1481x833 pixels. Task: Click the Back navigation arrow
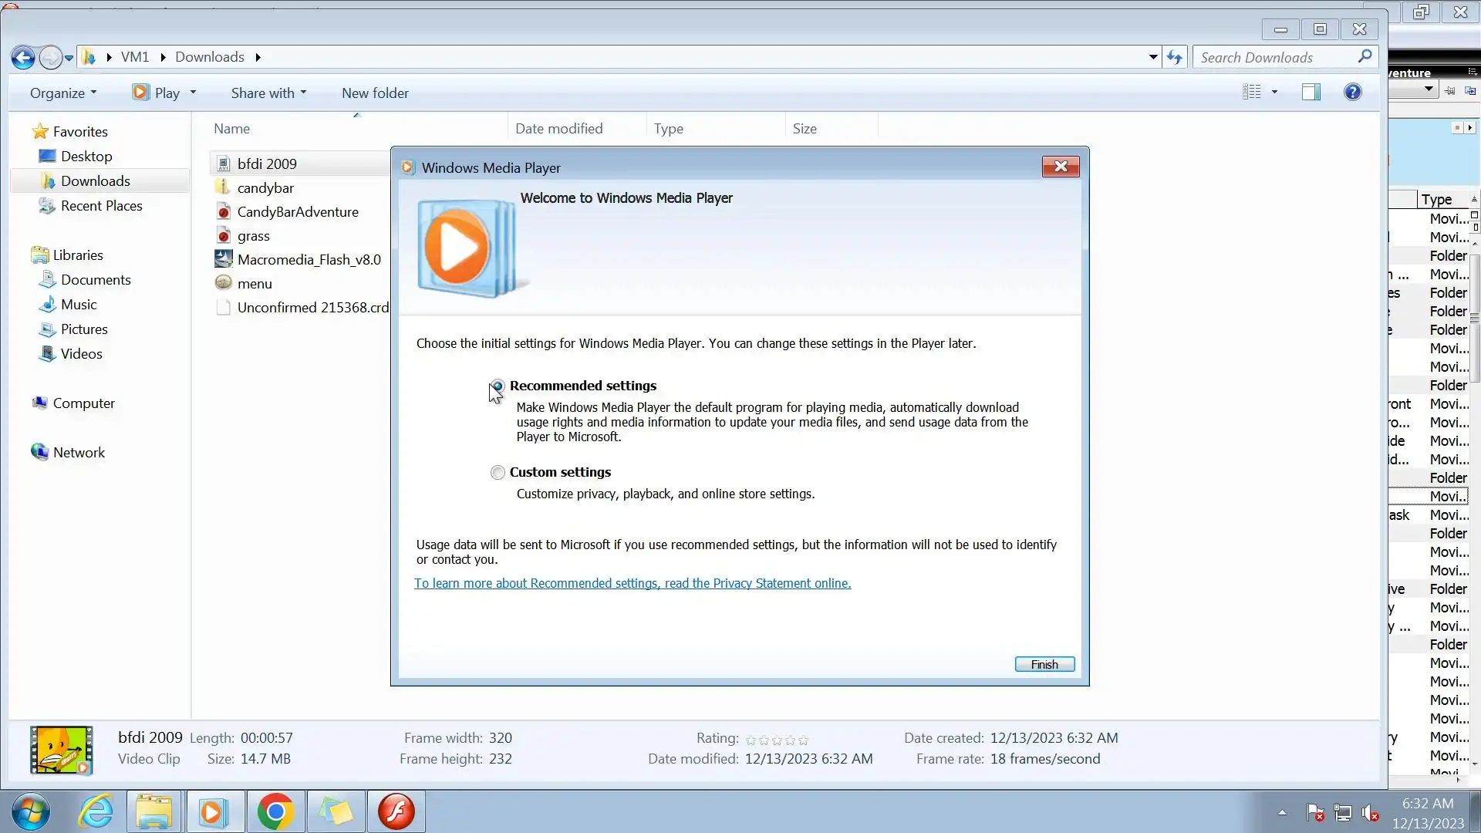(22, 57)
